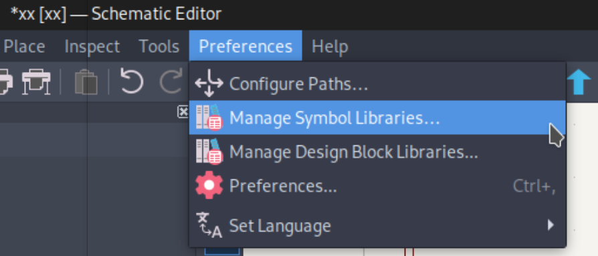The image size is (598, 256).
Task: Open the Place menu
Action: [x=24, y=47]
